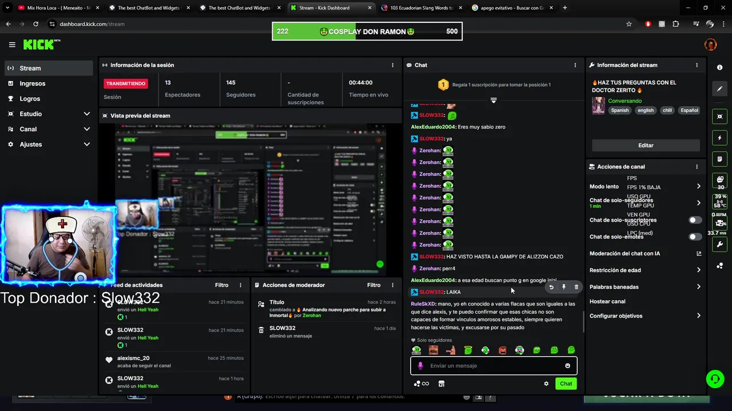Switch to the 103 Ecuadorian Slang Words tab
Viewport: 732px width, 411px height.
[420, 8]
